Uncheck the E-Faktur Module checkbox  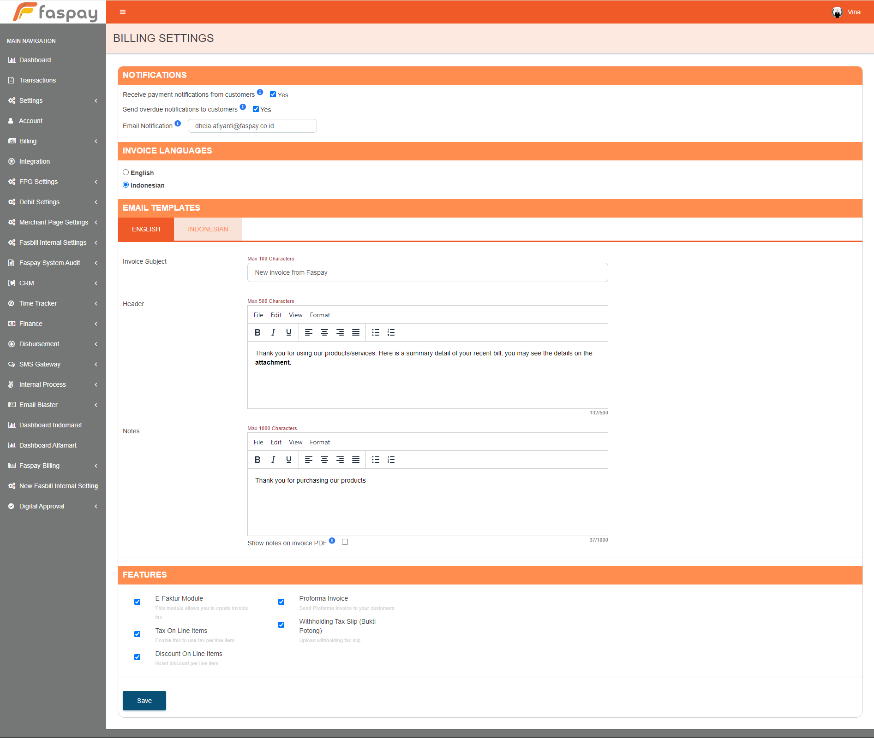[x=137, y=602]
